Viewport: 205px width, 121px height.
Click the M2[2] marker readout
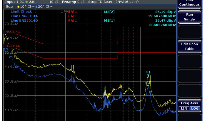coord(109,12)
